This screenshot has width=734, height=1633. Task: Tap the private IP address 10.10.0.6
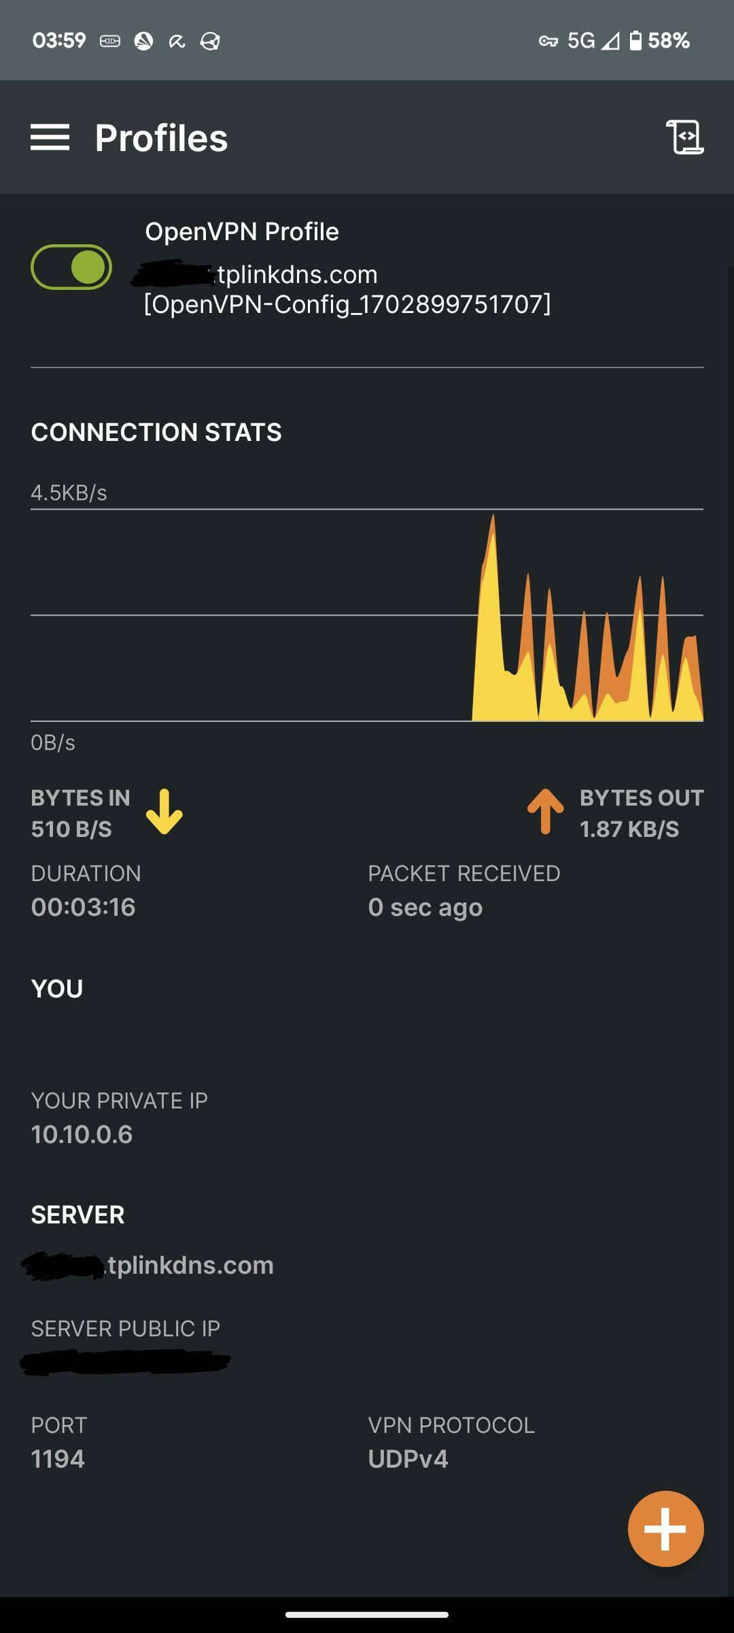(82, 1134)
